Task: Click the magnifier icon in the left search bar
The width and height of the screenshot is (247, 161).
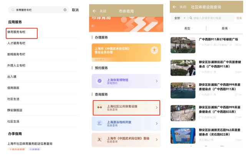Action: point(13,10)
